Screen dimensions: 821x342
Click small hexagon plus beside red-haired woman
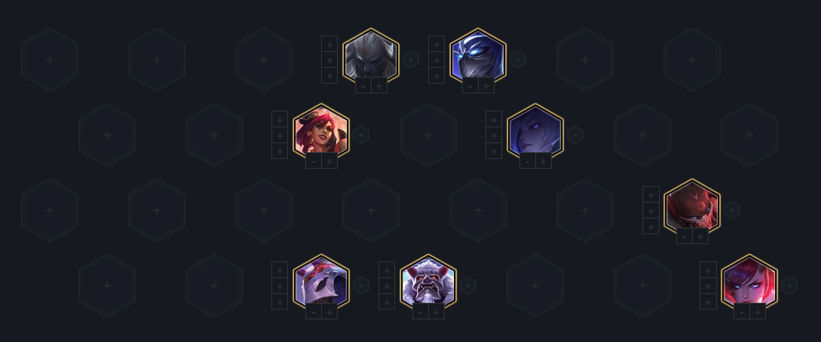[789, 286]
